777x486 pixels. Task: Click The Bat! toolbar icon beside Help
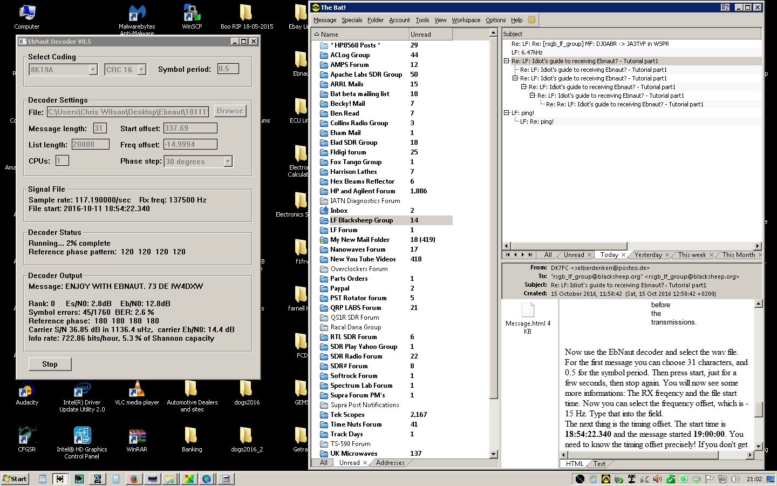(x=531, y=20)
